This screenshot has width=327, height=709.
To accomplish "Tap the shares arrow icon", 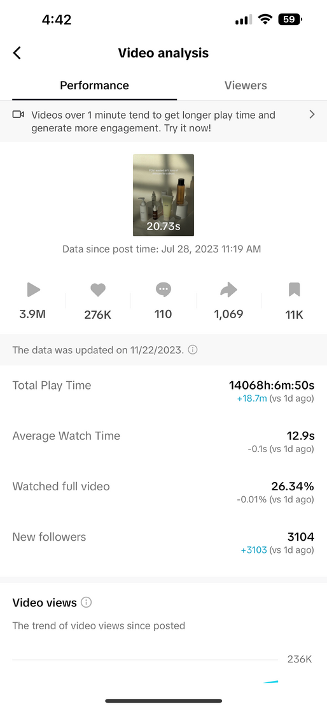I will pos(228,290).
